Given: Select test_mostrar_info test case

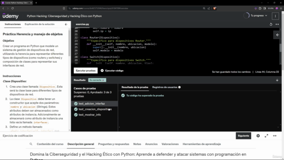Looking at the screenshot, I should (95, 115).
